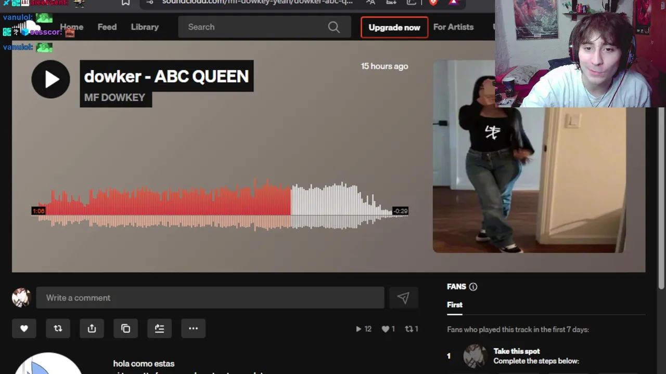Repost the track
The height and width of the screenshot is (374, 666).
point(58,328)
